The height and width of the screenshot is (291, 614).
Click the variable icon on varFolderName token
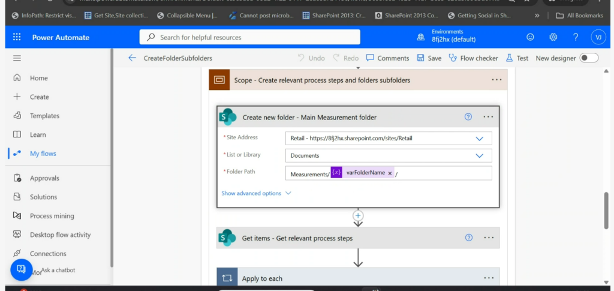(336, 172)
